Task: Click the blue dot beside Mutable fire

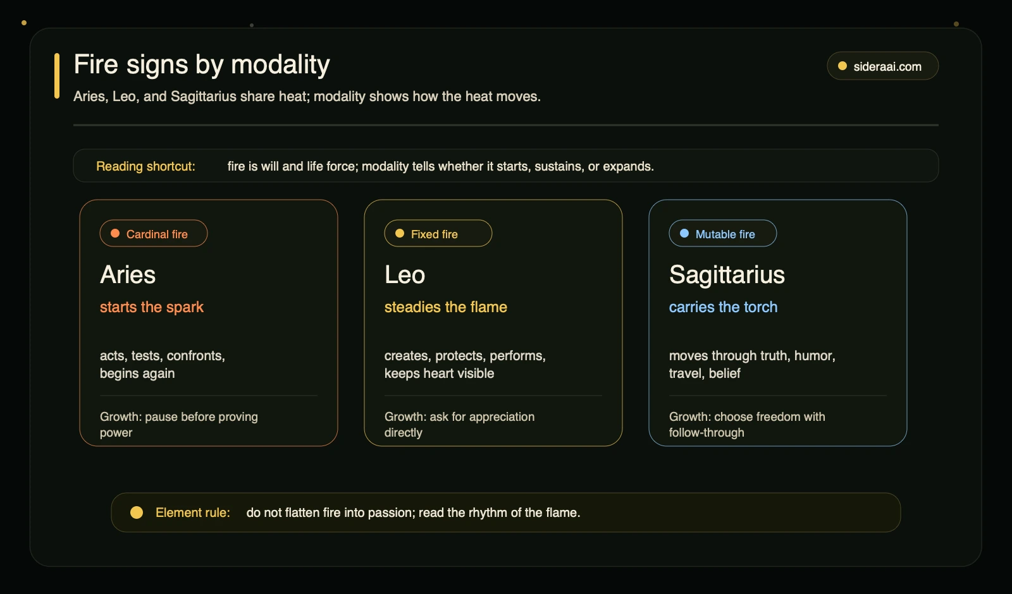Action: coord(684,233)
